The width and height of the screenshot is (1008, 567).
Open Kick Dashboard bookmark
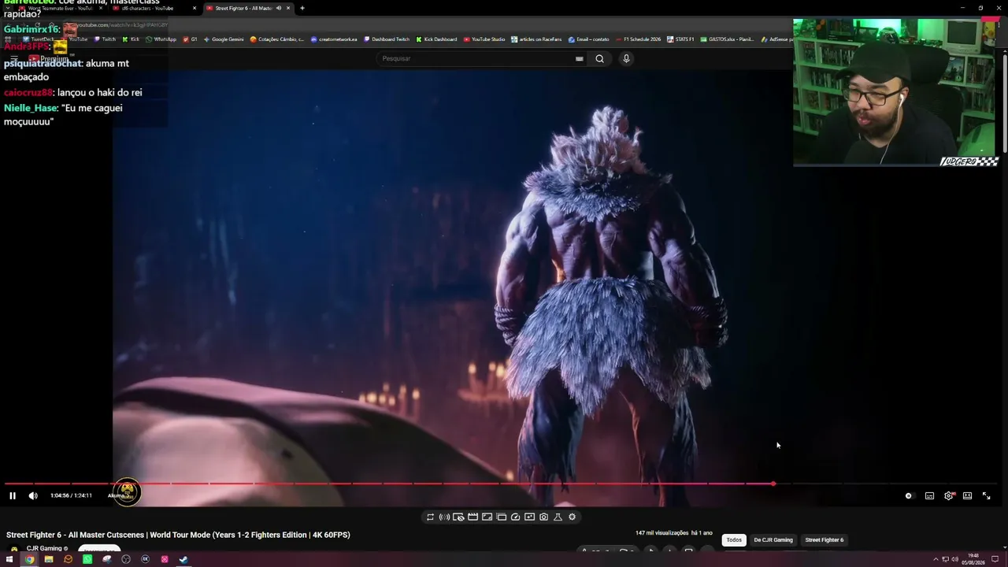tap(436, 39)
